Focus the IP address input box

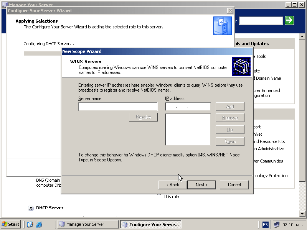188,107
